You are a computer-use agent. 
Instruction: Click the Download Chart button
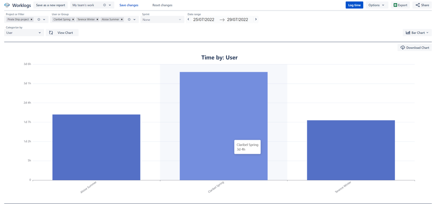415,48
